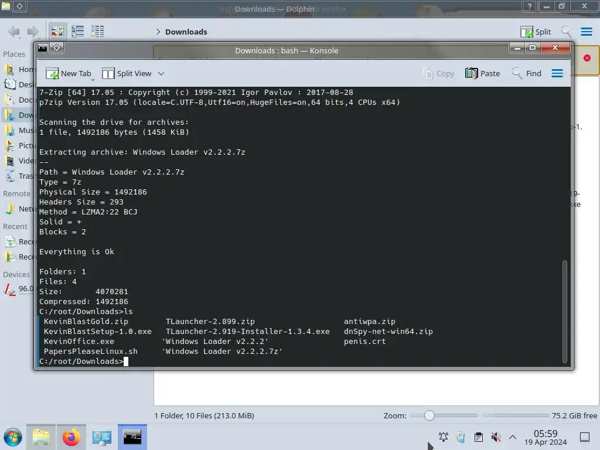Click the Downloads breadcrumb in Dolphin

pyautogui.click(x=186, y=32)
